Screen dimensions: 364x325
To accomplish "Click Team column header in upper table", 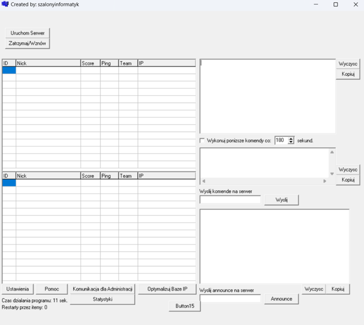I will 128,63.
